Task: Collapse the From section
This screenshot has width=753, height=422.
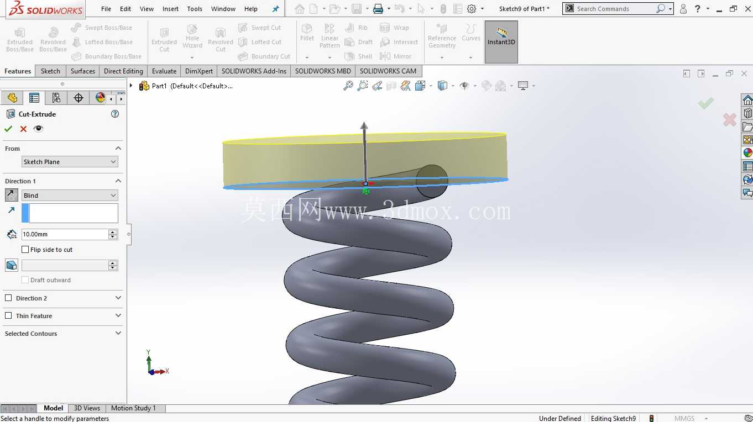Action: [x=118, y=149]
